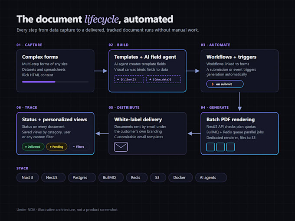295x221 pixels.
Task: Select the {{due_date}} field chip
Action: coord(164,79)
